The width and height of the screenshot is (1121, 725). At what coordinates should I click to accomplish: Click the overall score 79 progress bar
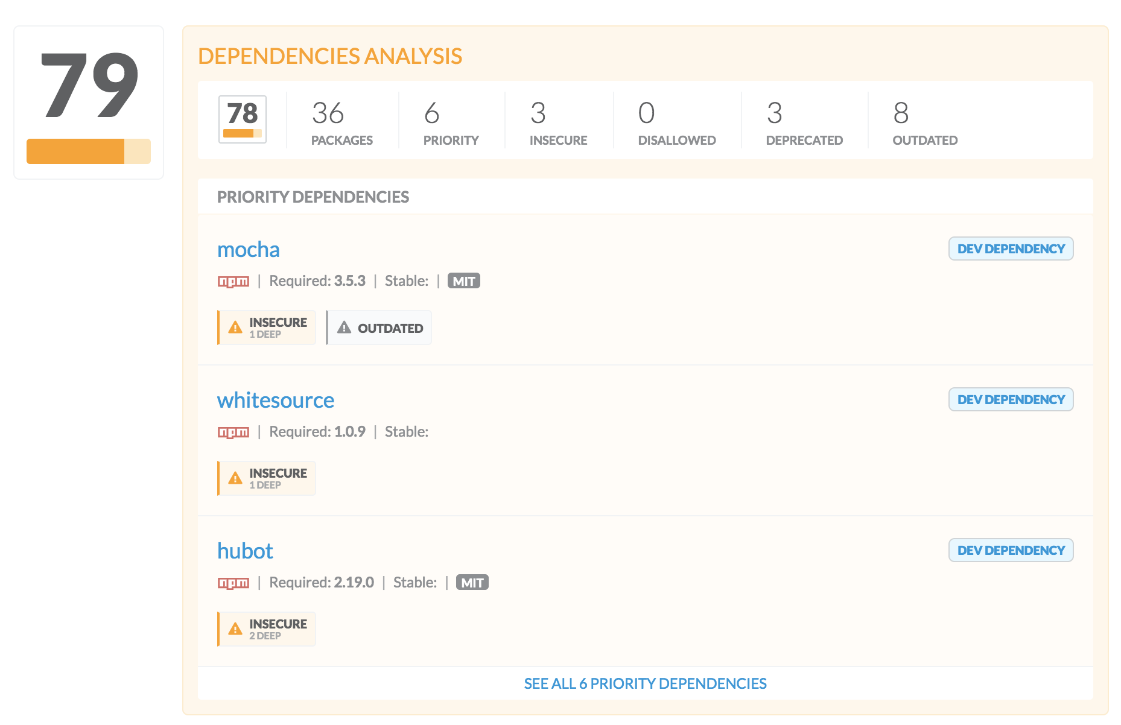coord(89,151)
